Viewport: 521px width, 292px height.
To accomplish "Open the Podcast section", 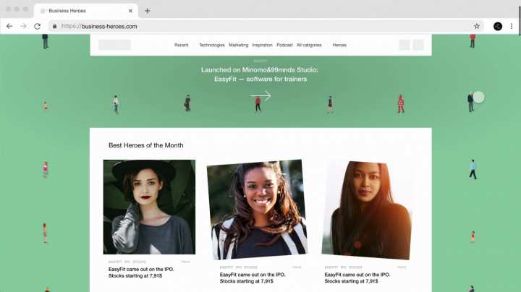I will pos(284,45).
